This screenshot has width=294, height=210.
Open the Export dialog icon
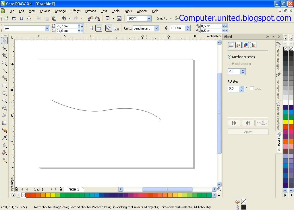click(x=98, y=18)
